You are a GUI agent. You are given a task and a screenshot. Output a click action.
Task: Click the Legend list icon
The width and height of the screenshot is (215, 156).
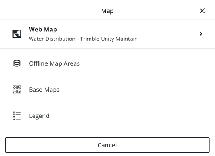coord(17,116)
